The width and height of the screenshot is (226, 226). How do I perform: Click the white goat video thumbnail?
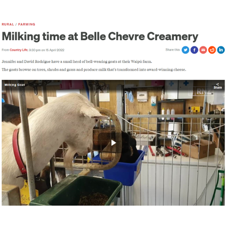pyautogui.click(x=113, y=143)
